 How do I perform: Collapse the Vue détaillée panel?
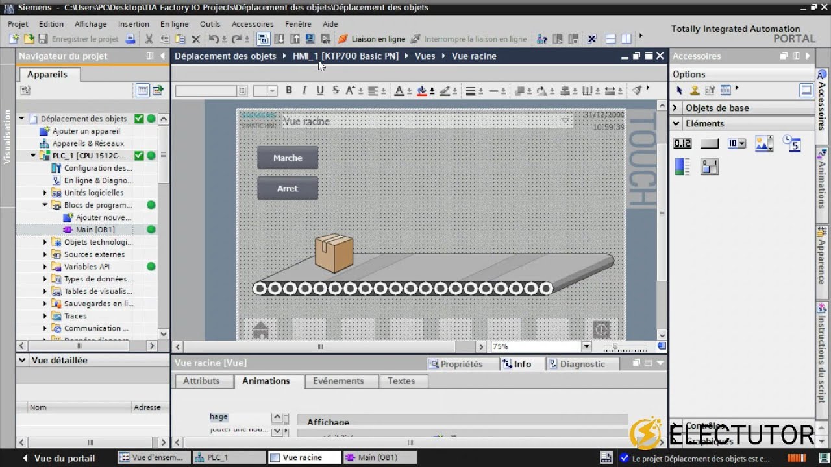pos(23,360)
